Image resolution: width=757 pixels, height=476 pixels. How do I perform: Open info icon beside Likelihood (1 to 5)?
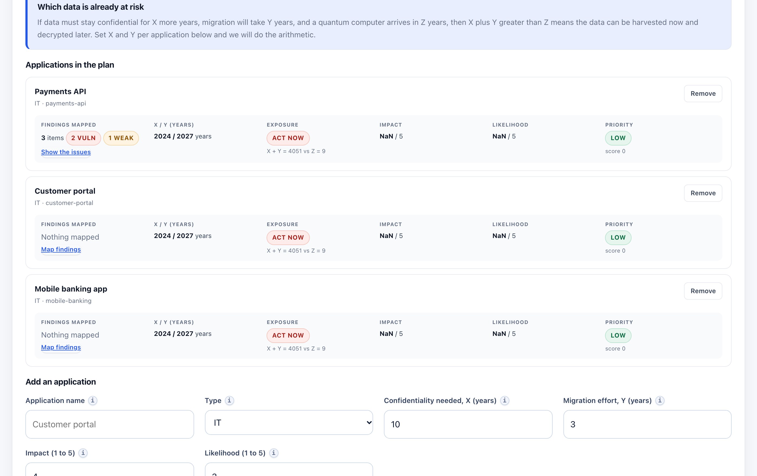[x=274, y=453]
